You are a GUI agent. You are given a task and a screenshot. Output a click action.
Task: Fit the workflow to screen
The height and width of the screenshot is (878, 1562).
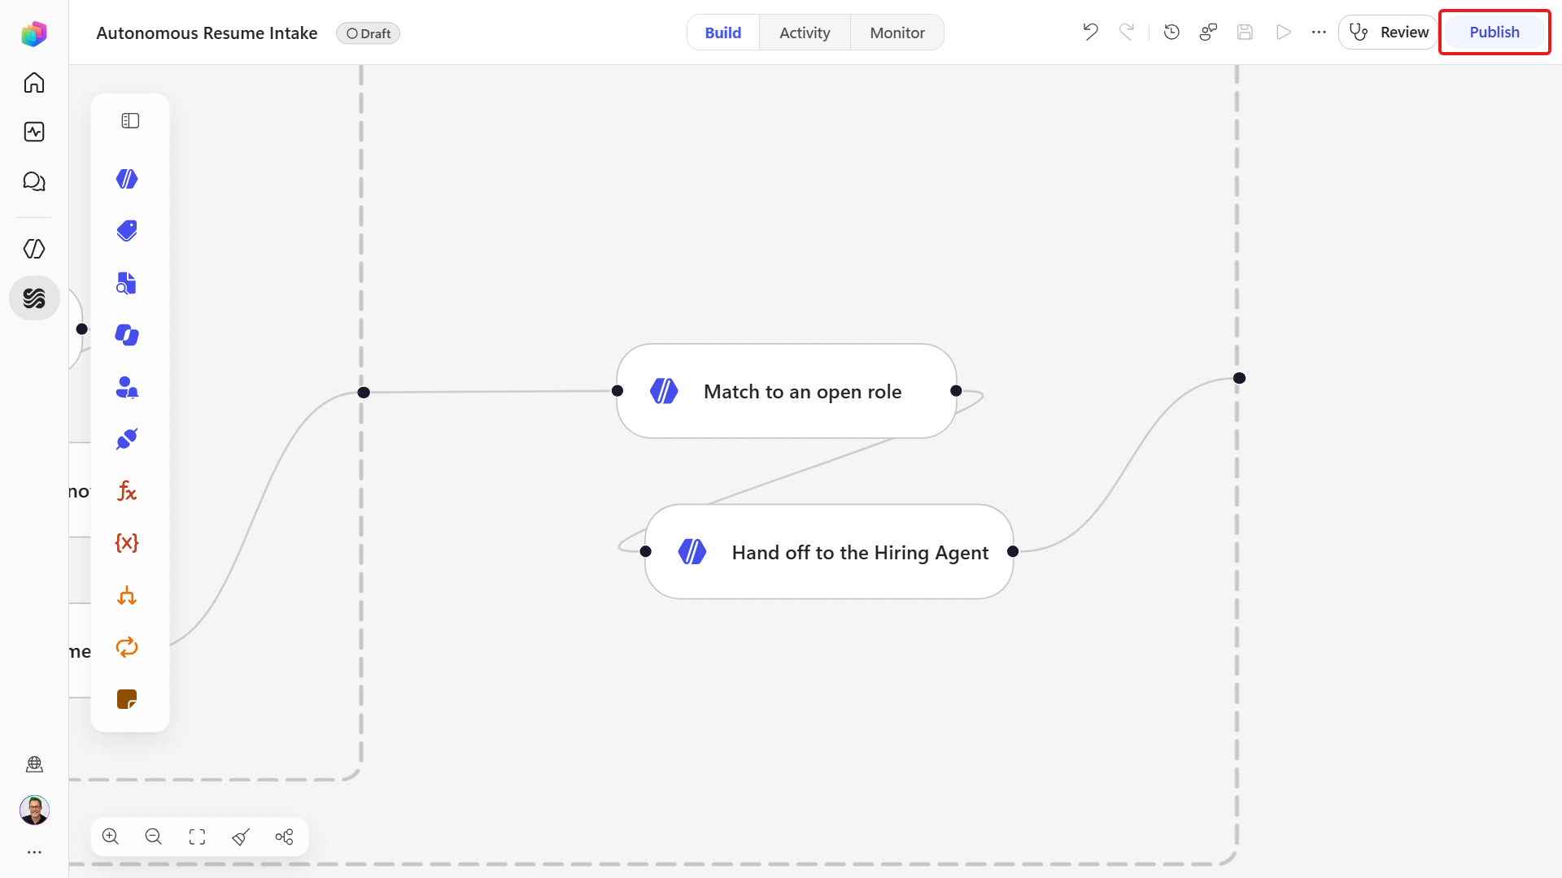tap(197, 837)
